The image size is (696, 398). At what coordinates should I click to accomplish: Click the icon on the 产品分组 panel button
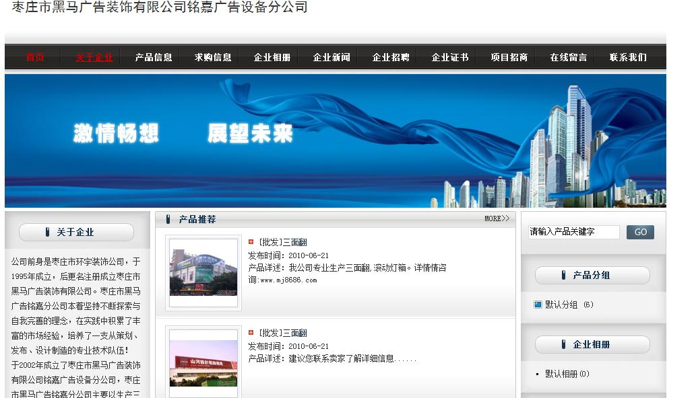tap(565, 275)
